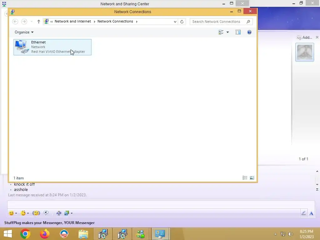Click StuffPlug banner text

click(x=49, y=222)
